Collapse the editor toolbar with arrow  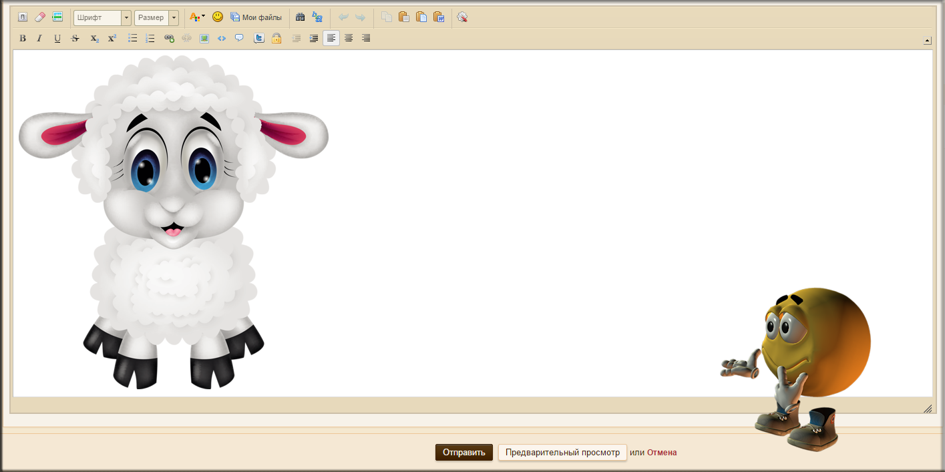(x=927, y=40)
